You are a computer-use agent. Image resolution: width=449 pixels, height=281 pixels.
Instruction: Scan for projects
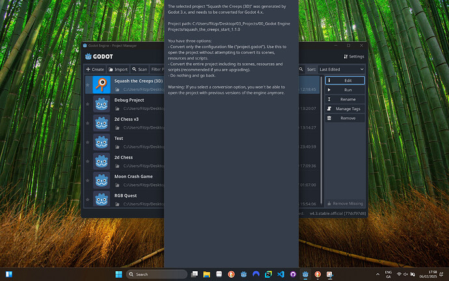pyautogui.click(x=140, y=69)
